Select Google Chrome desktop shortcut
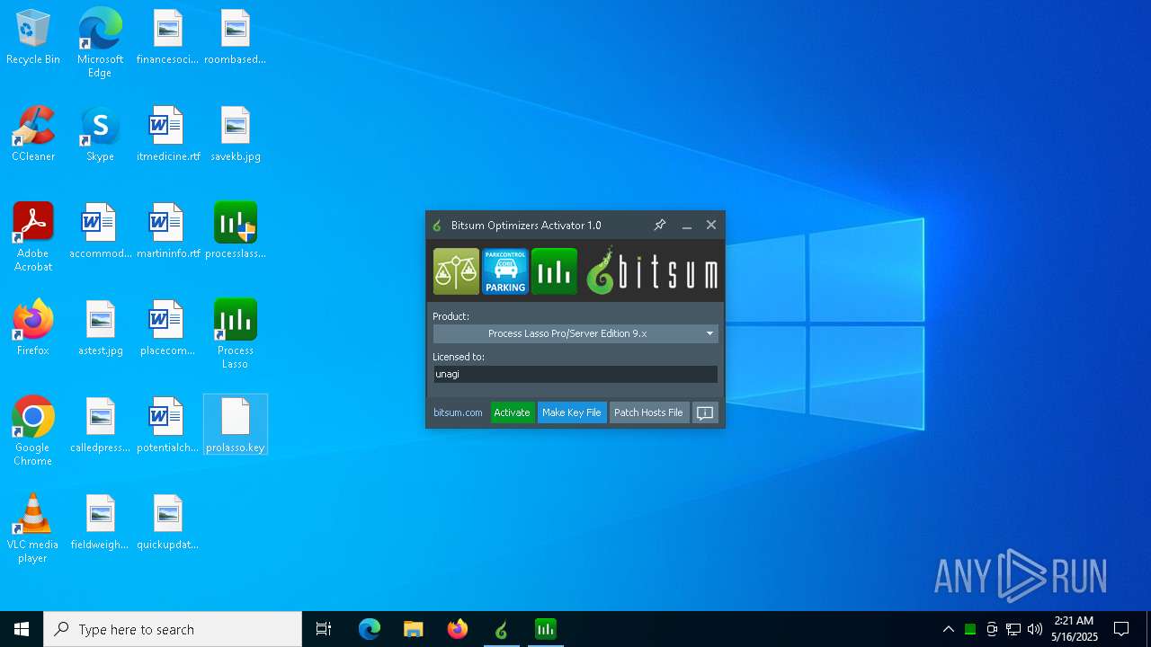This screenshot has width=1151, height=647. [x=33, y=431]
